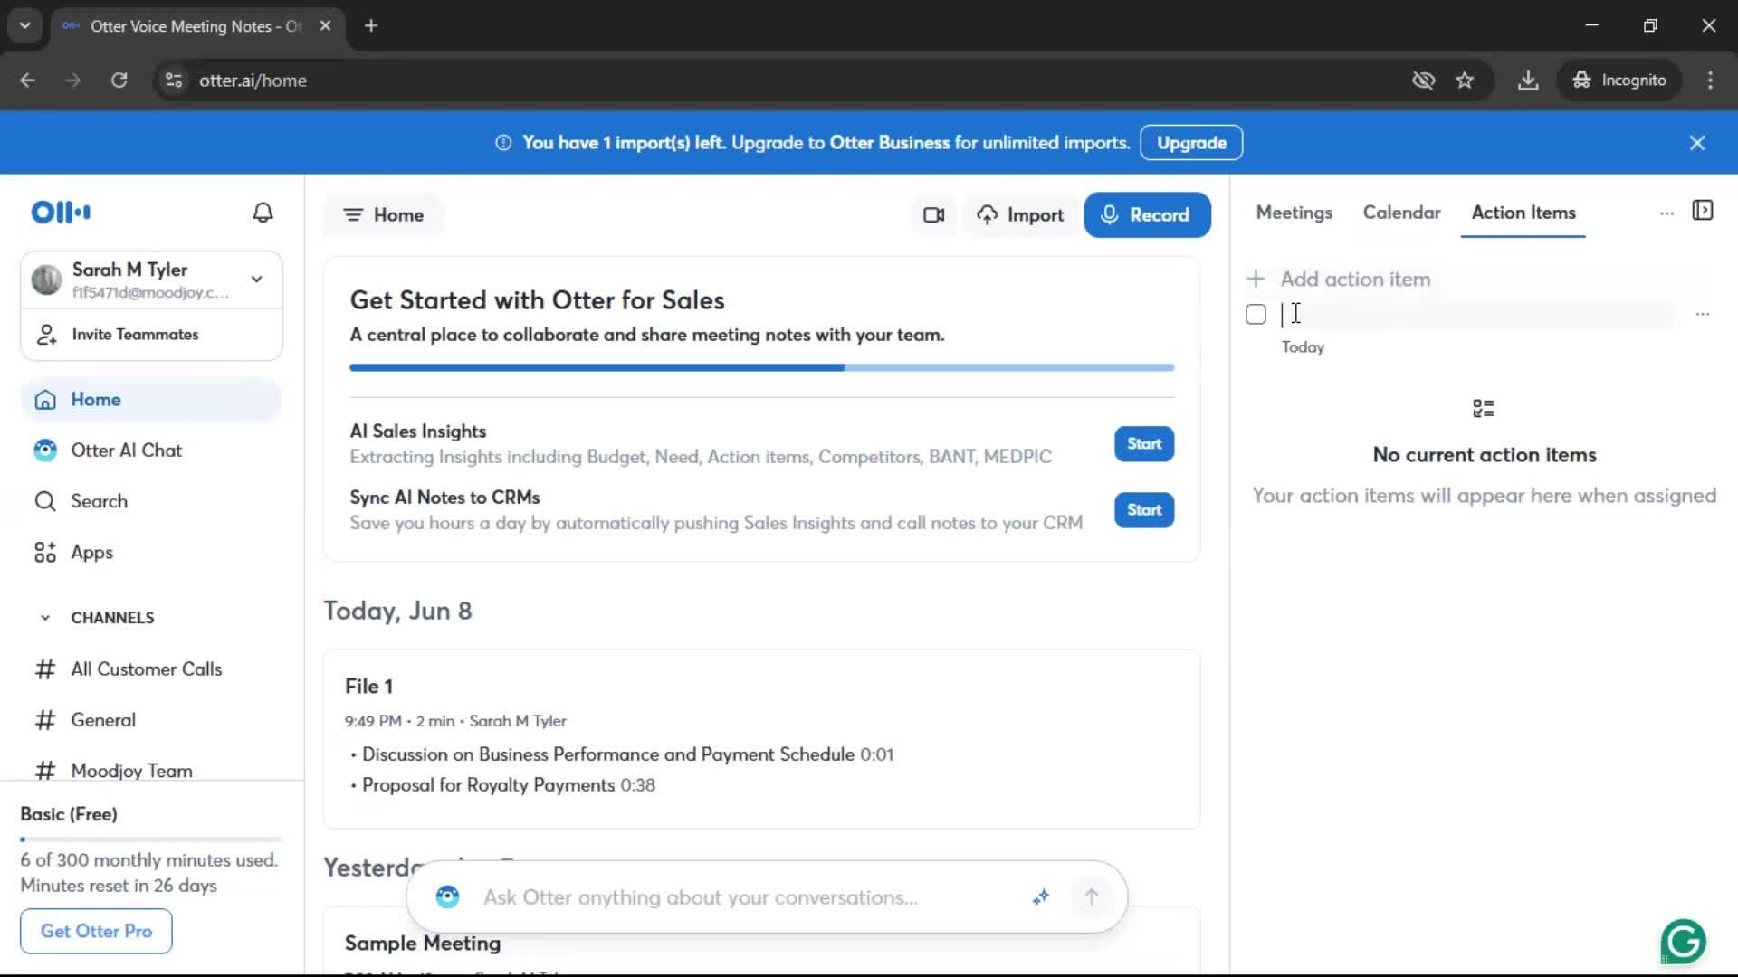Click the site information icon in the address bar

click(174, 81)
